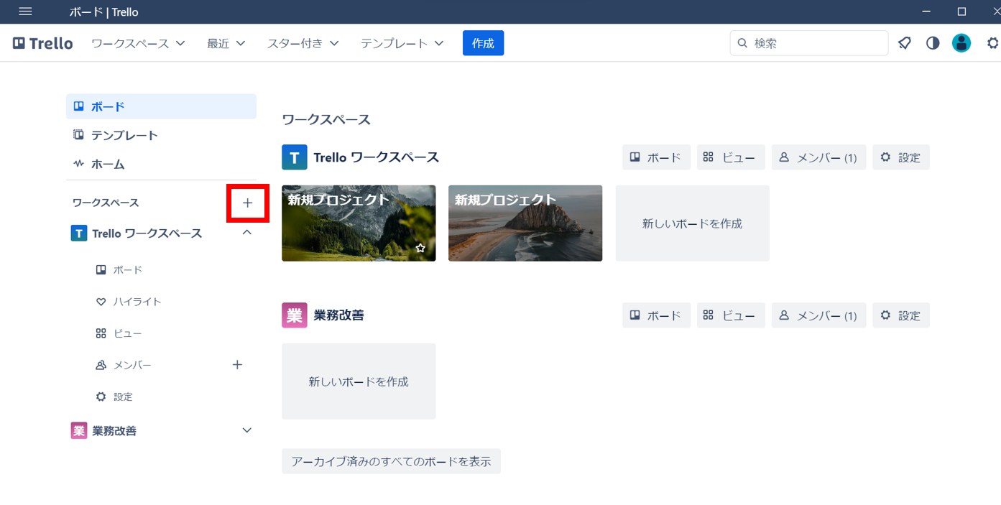1001x505 pixels.
Task: Open the テンプレート menu in the top bar
Action: 400,42
